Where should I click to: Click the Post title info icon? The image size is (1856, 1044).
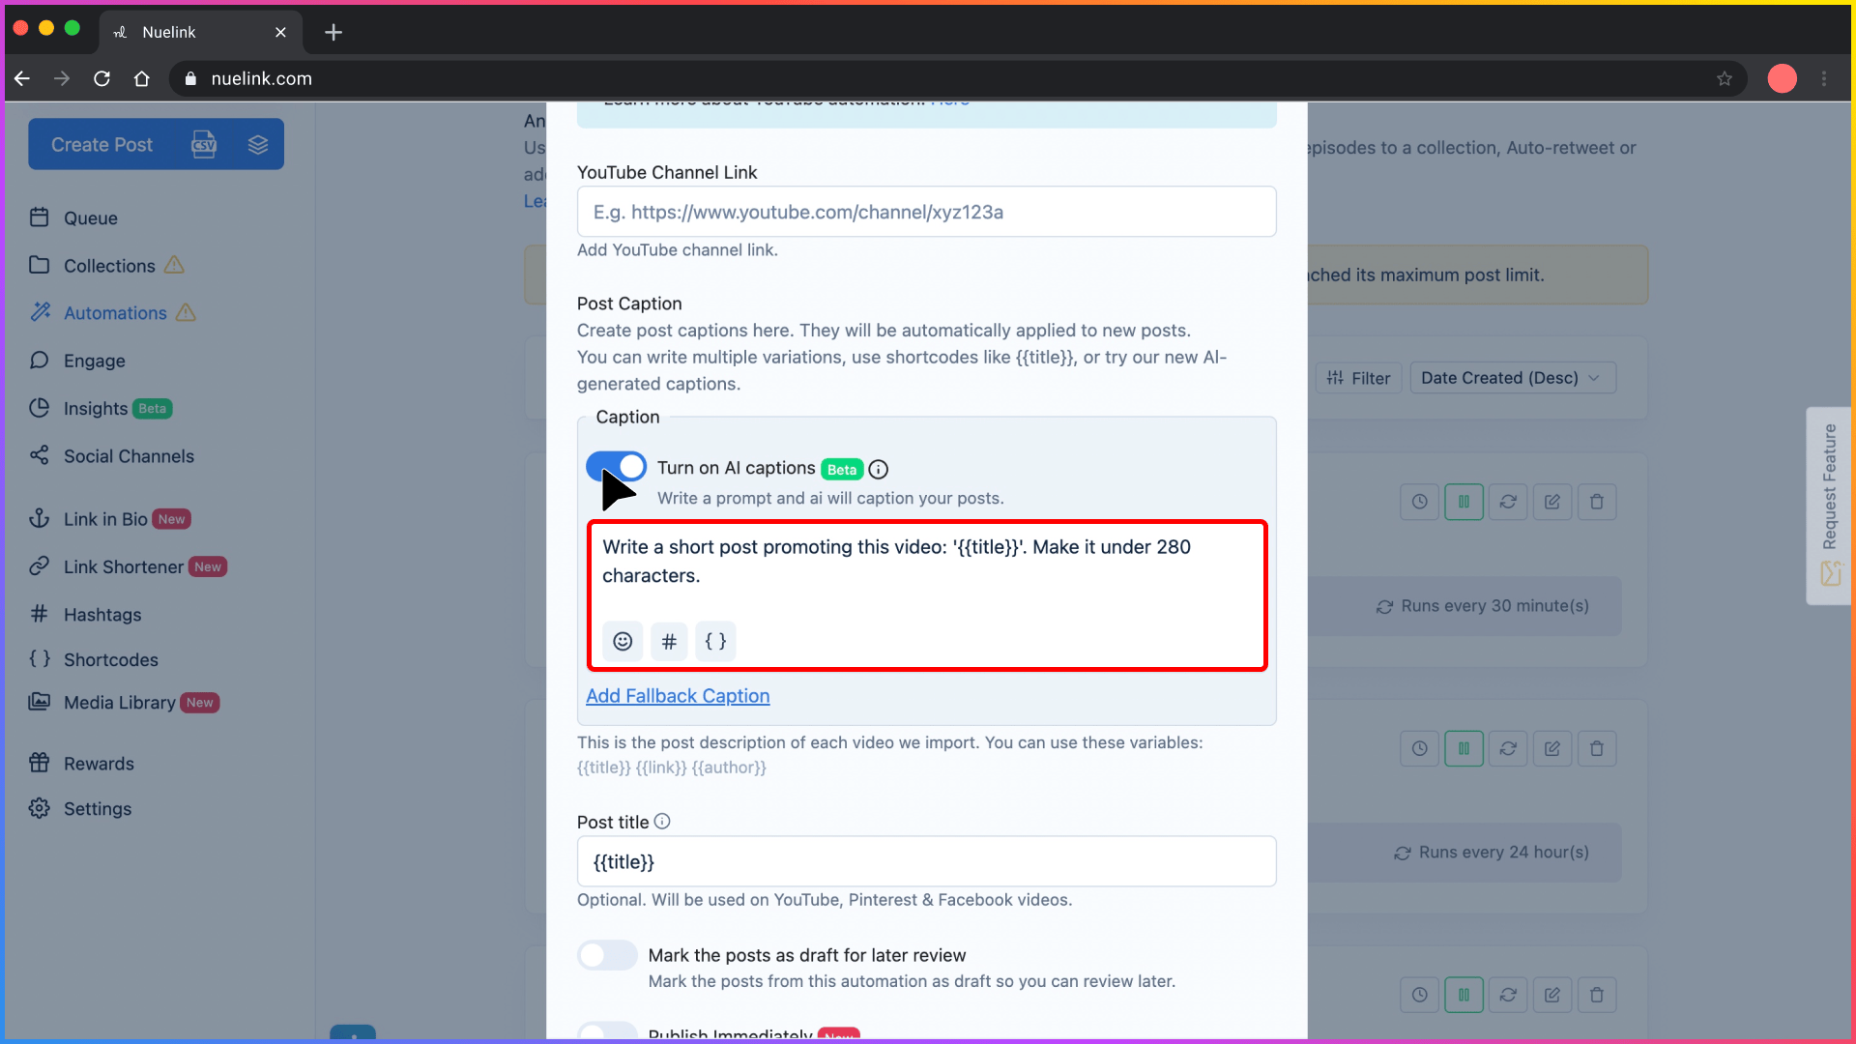(662, 822)
